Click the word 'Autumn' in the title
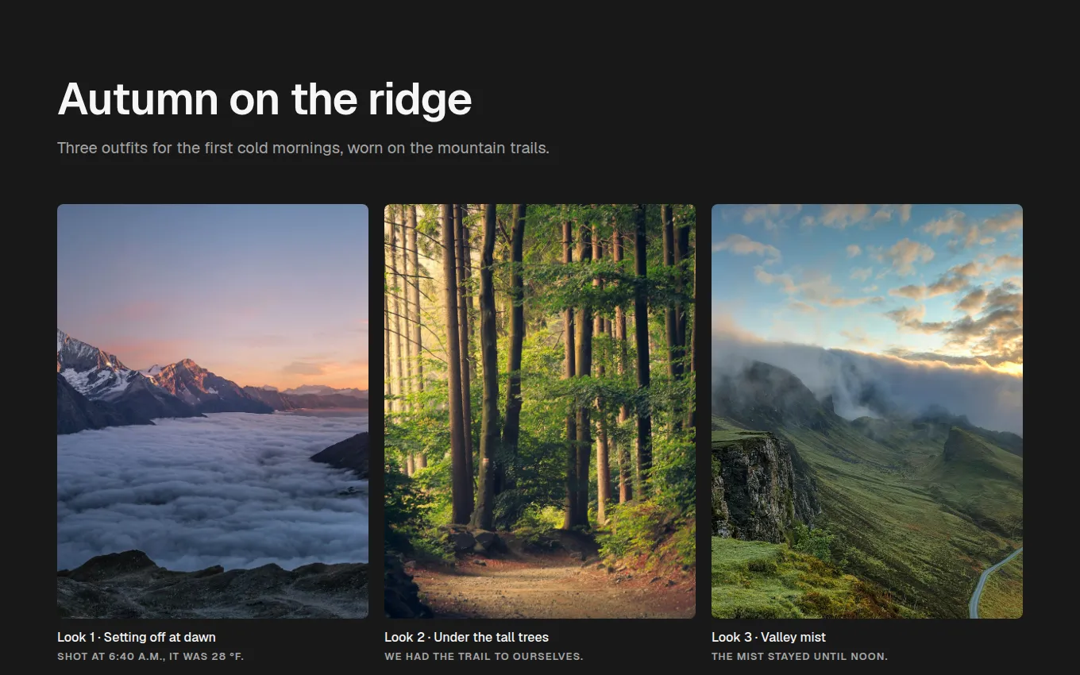This screenshot has width=1080, height=675. coord(138,99)
